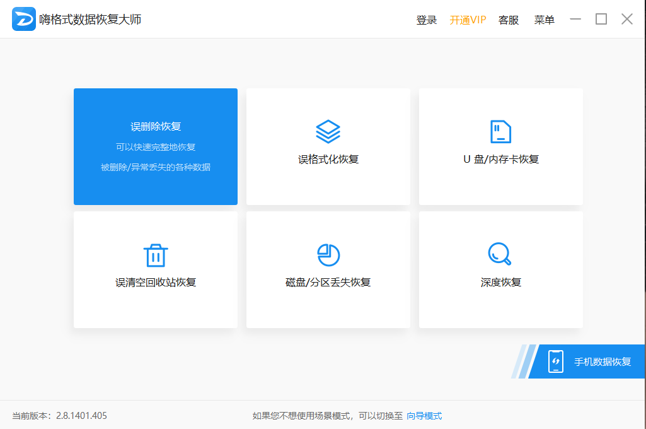Screen dimensions: 646x429
Task: Click the phone icon in 手机数据恢复 banner
Action: click(x=557, y=361)
